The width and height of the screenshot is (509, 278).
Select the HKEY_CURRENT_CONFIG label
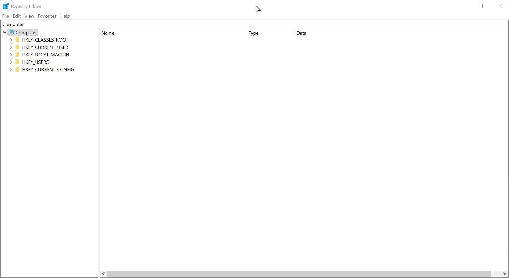tap(48, 69)
